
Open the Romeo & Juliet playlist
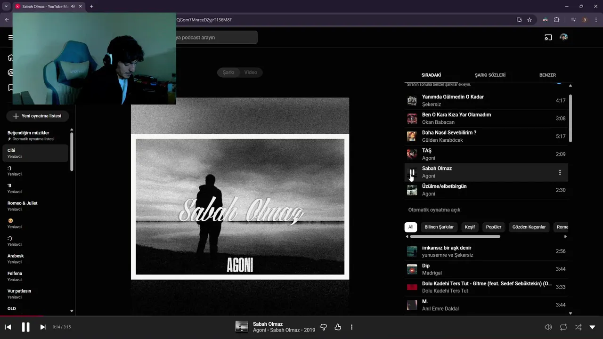coord(35,206)
